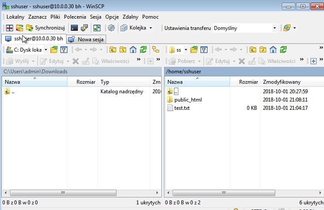This screenshot has width=324, height=210.
Task: Expand the Kolejka dropdown arrow
Action: [150, 28]
